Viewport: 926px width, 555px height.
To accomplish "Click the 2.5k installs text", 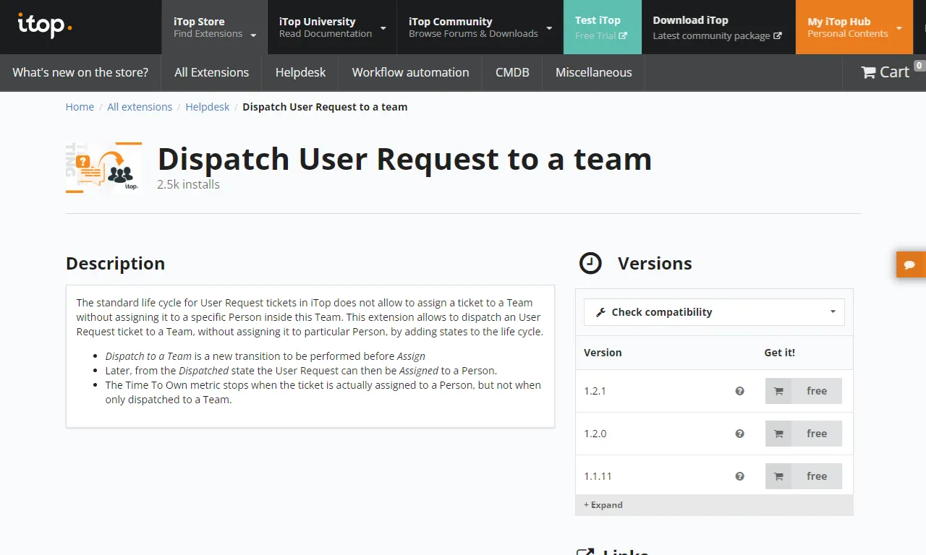I will 188,184.
